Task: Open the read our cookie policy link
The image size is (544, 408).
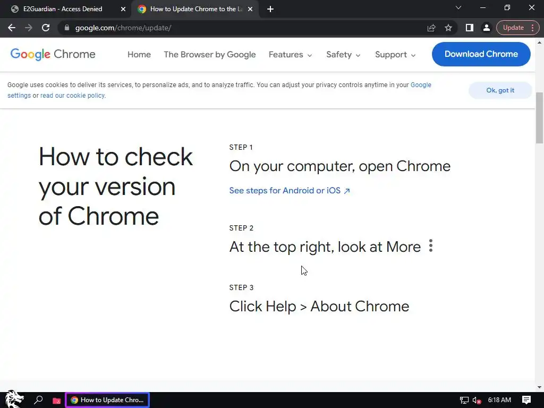Action: click(x=73, y=96)
